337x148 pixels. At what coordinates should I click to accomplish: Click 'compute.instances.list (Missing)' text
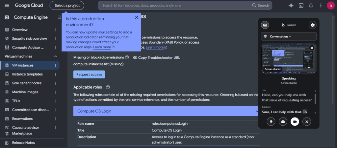[x=98, y=64]
